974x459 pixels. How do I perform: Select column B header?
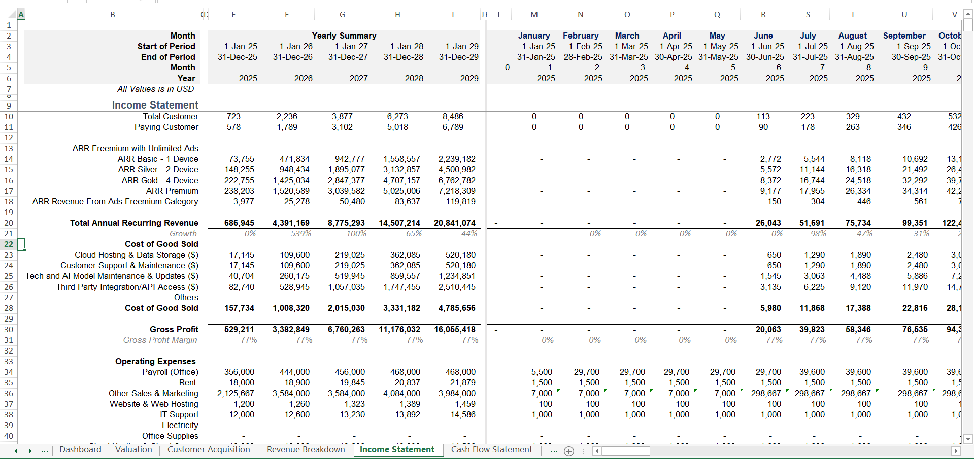point(113,15)
